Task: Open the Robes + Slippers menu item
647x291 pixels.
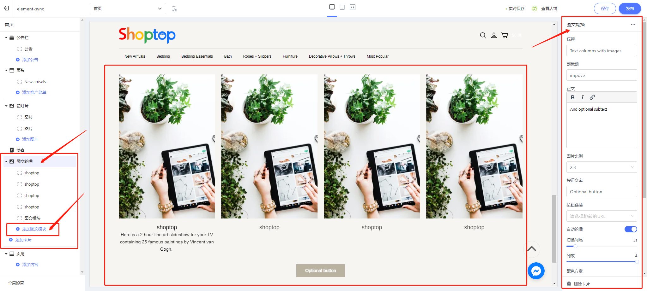Action: coord(257,56)
